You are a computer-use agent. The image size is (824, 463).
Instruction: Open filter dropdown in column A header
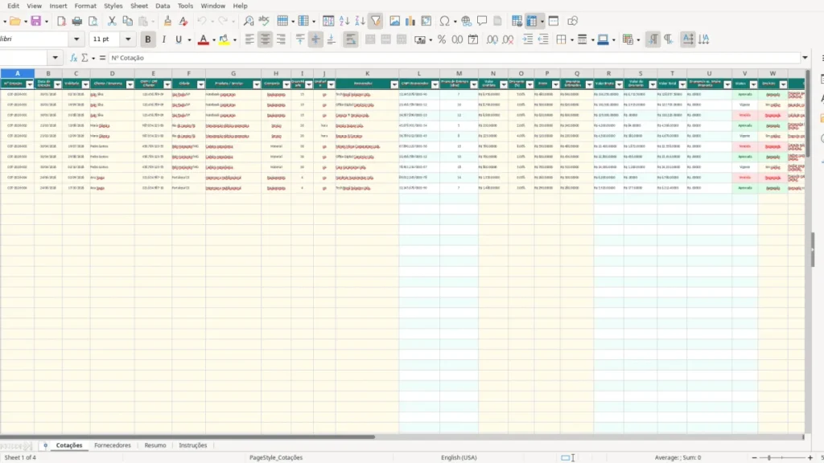coord(30,84)
